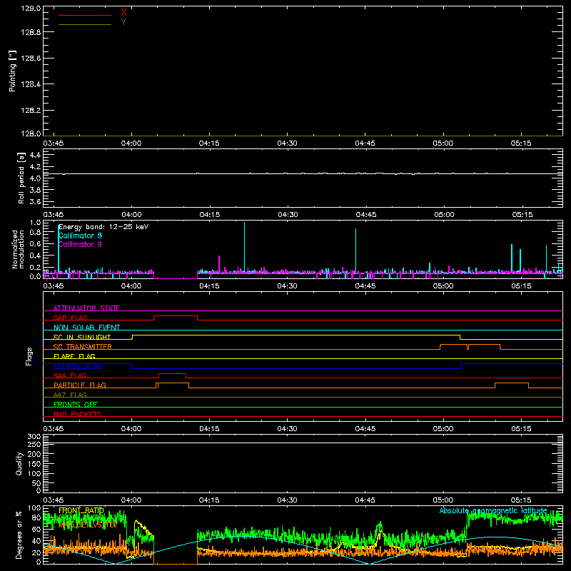Click the PARTICLE_FLAG label
This screenshot has width=571, height=571.
[x=80, y=385]
